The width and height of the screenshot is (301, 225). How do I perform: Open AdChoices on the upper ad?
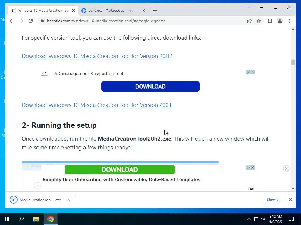point(248,72)
